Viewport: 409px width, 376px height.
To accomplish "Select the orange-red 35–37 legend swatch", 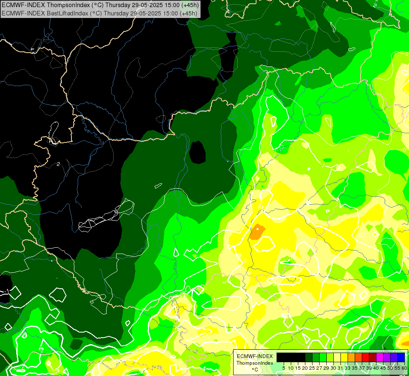I will click(x=358, y=358).
